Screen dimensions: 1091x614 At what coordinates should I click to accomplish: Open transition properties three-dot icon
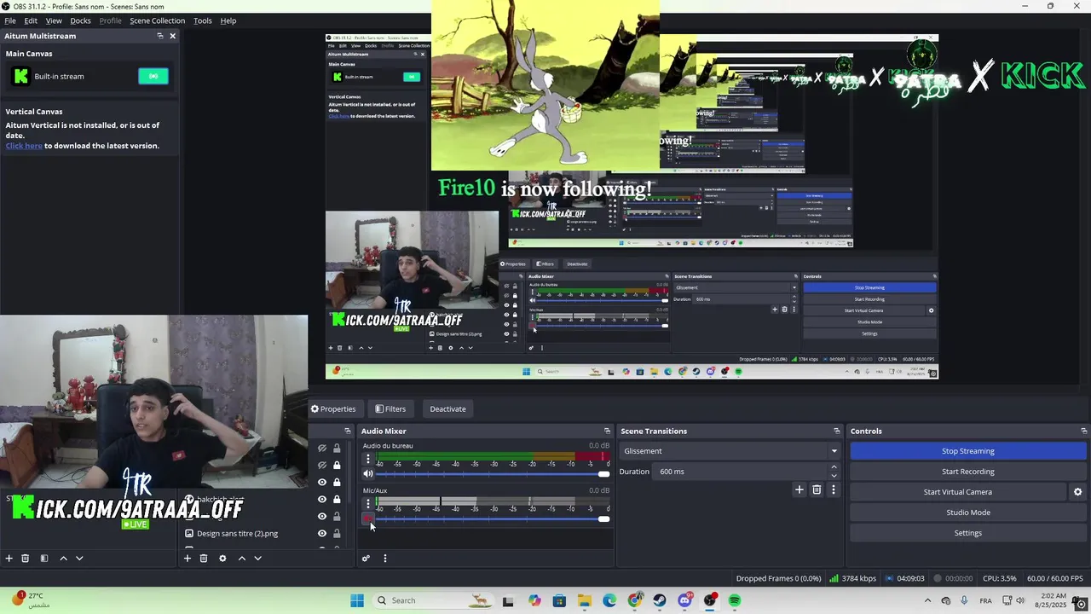coord(834,489)
